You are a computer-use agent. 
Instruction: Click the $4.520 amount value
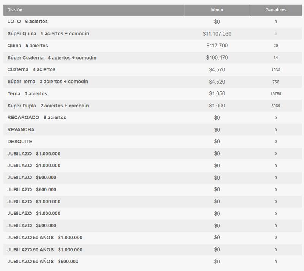[217, 82]
